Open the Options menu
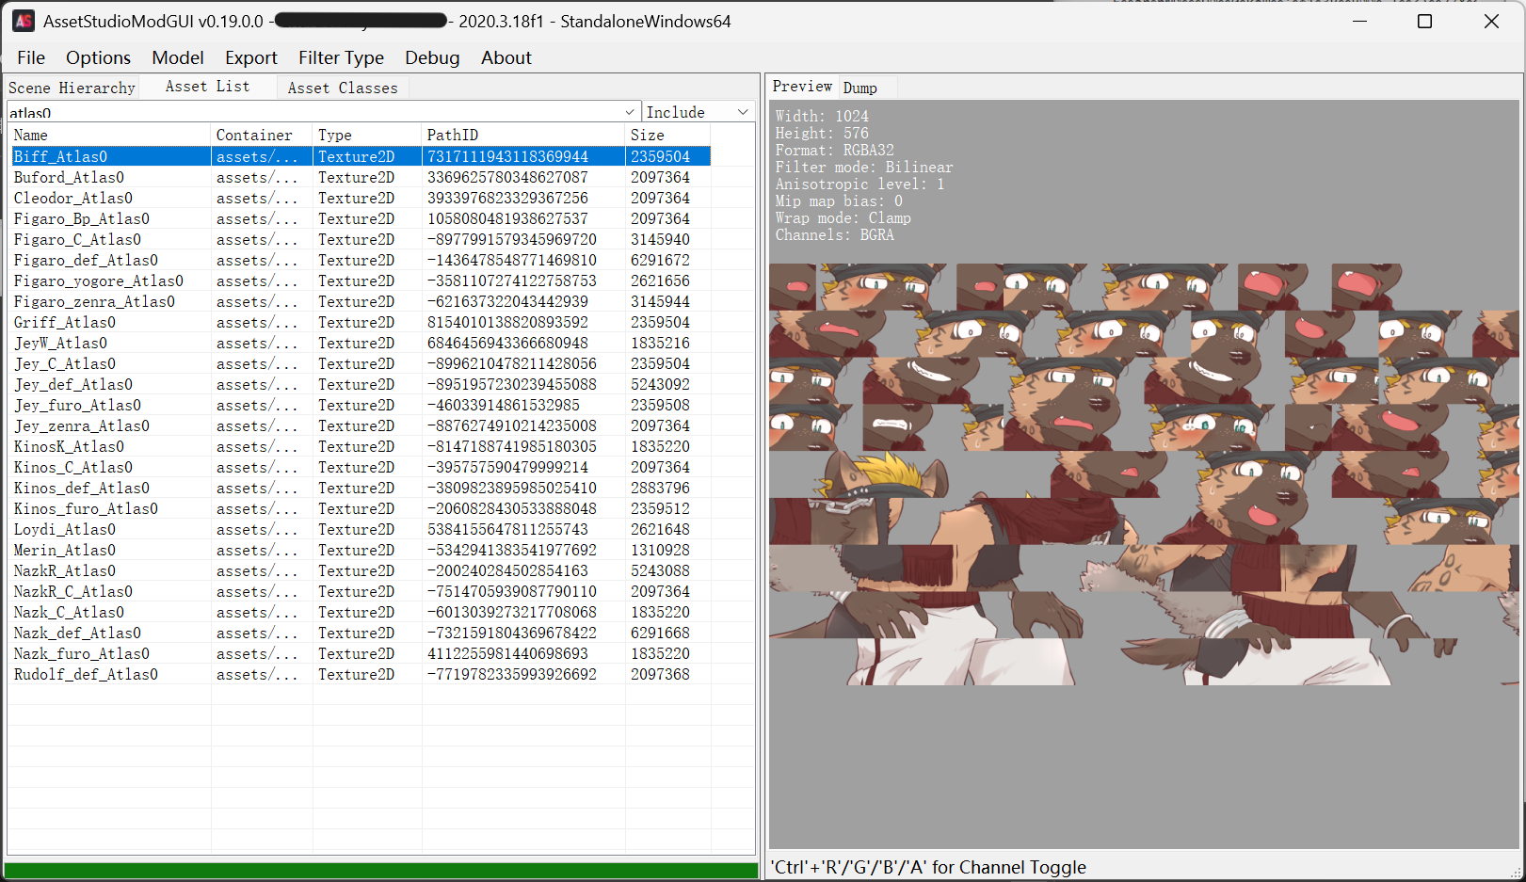This screenshot has height=882, width=1526. pos(98,57)
